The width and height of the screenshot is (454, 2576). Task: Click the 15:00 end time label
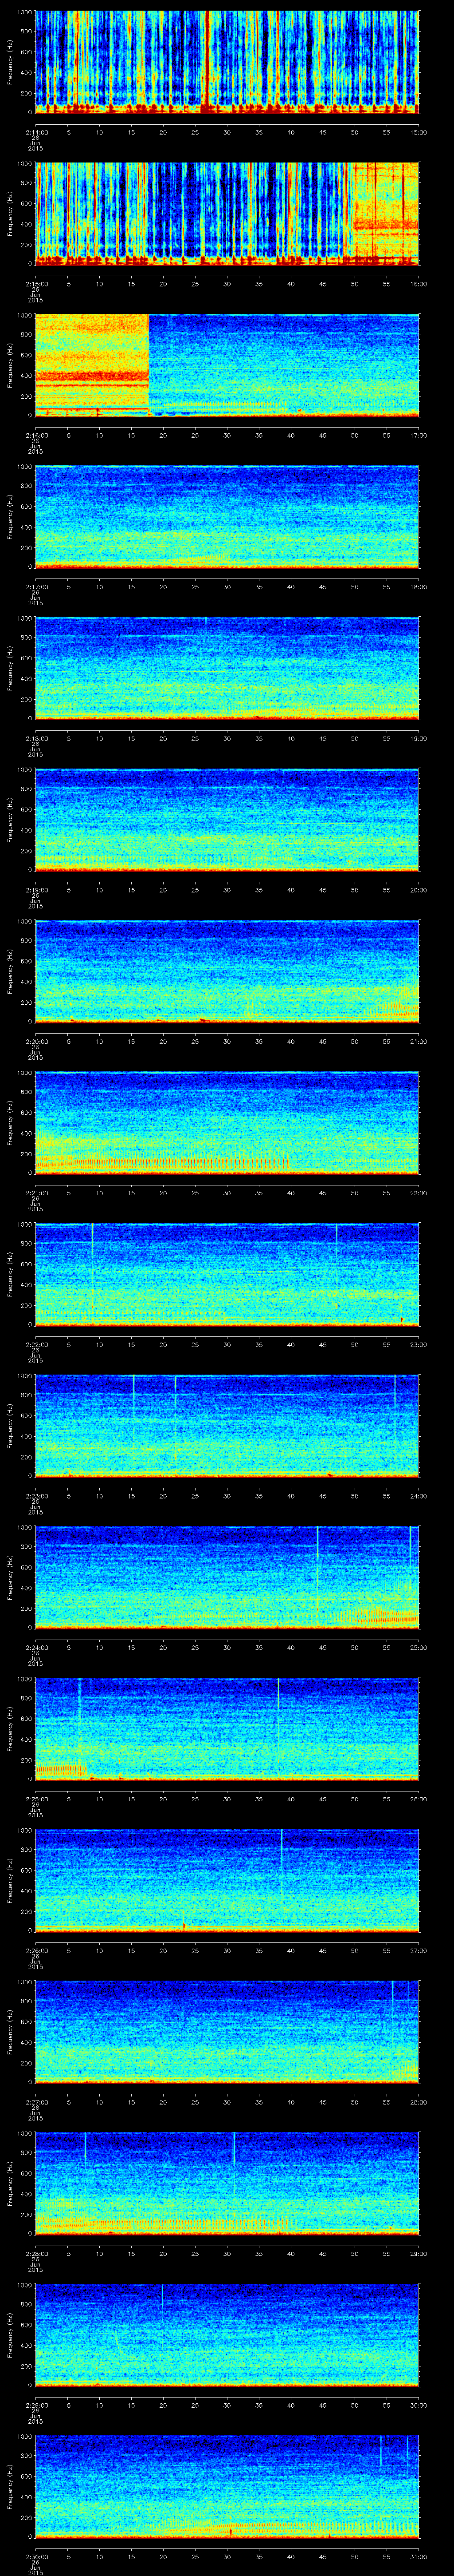coord(419,132)
